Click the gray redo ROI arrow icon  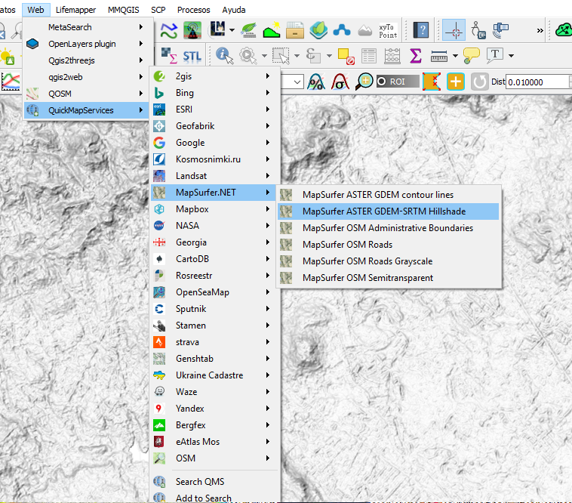[479, 82]
